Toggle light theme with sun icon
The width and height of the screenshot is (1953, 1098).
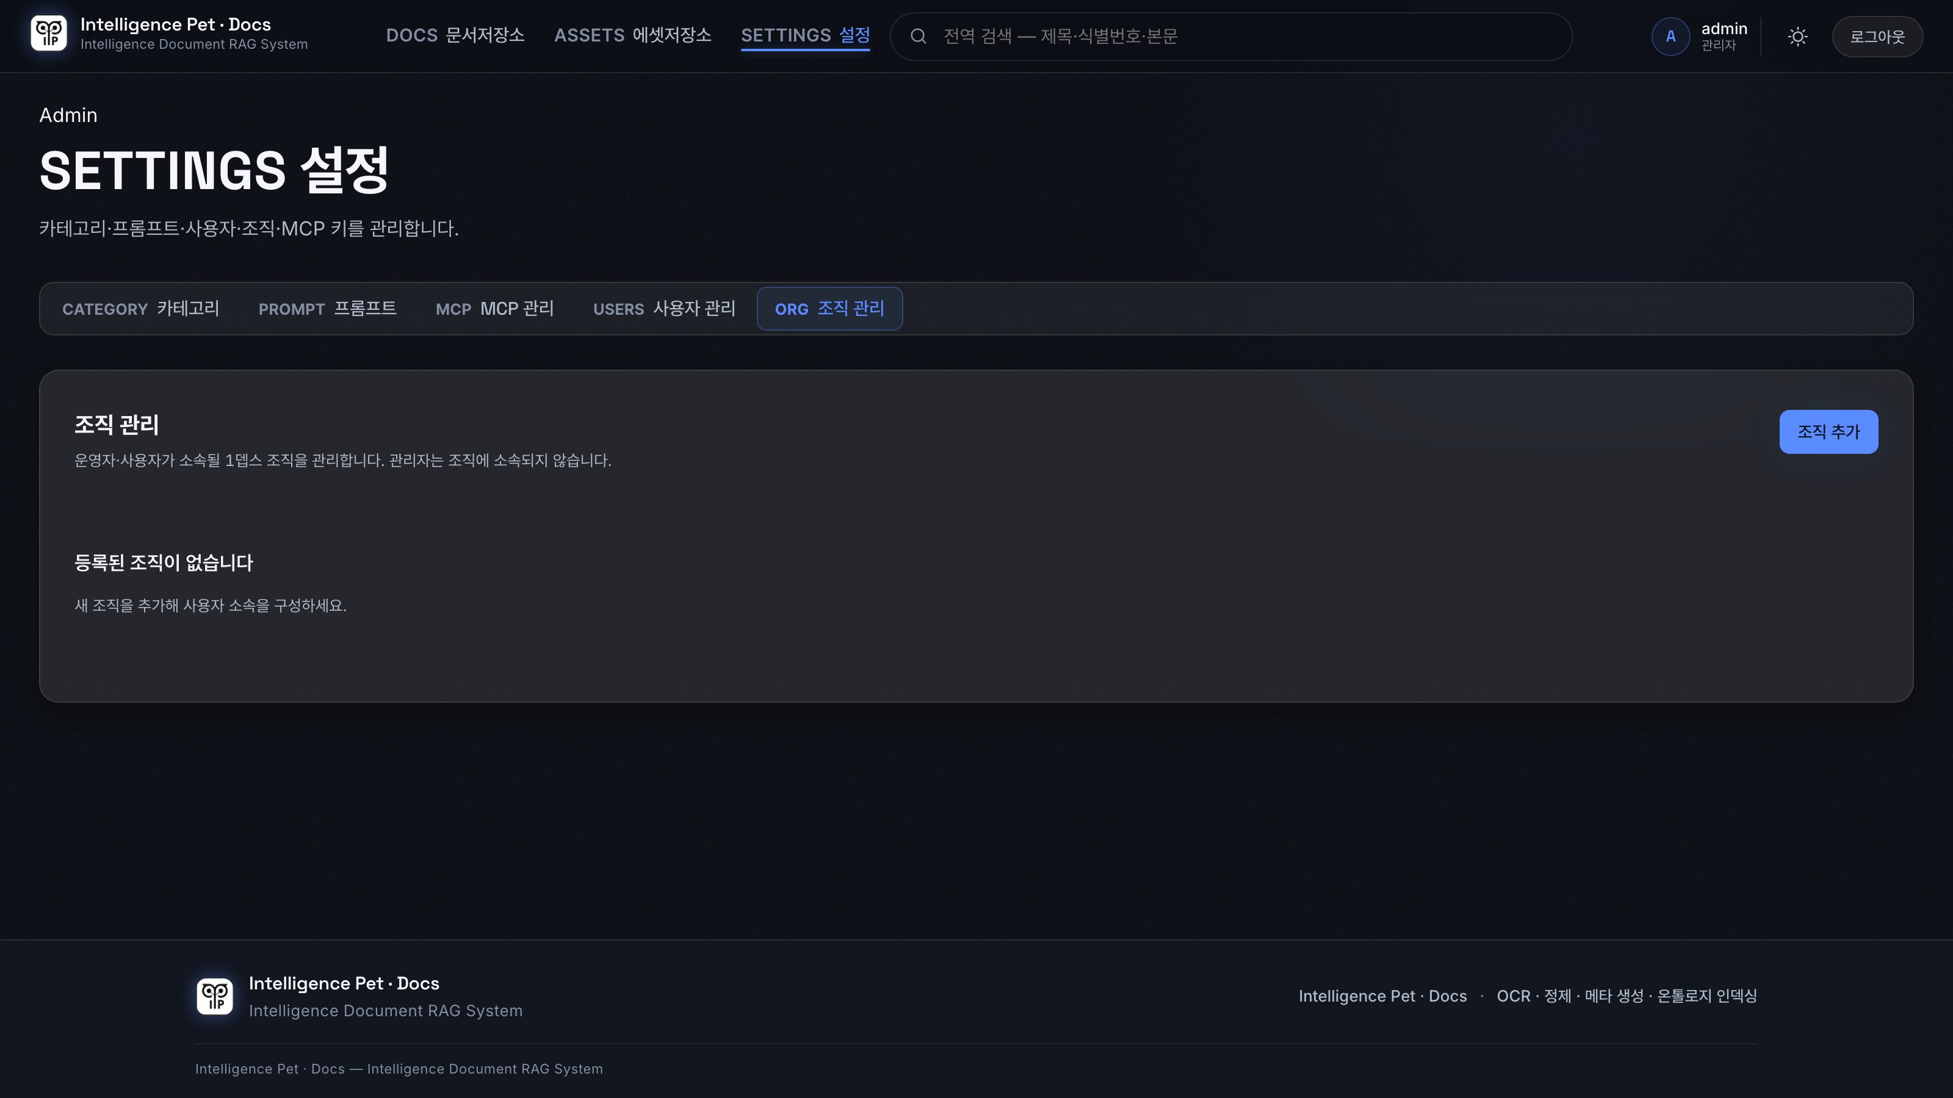pos(1797,37)
